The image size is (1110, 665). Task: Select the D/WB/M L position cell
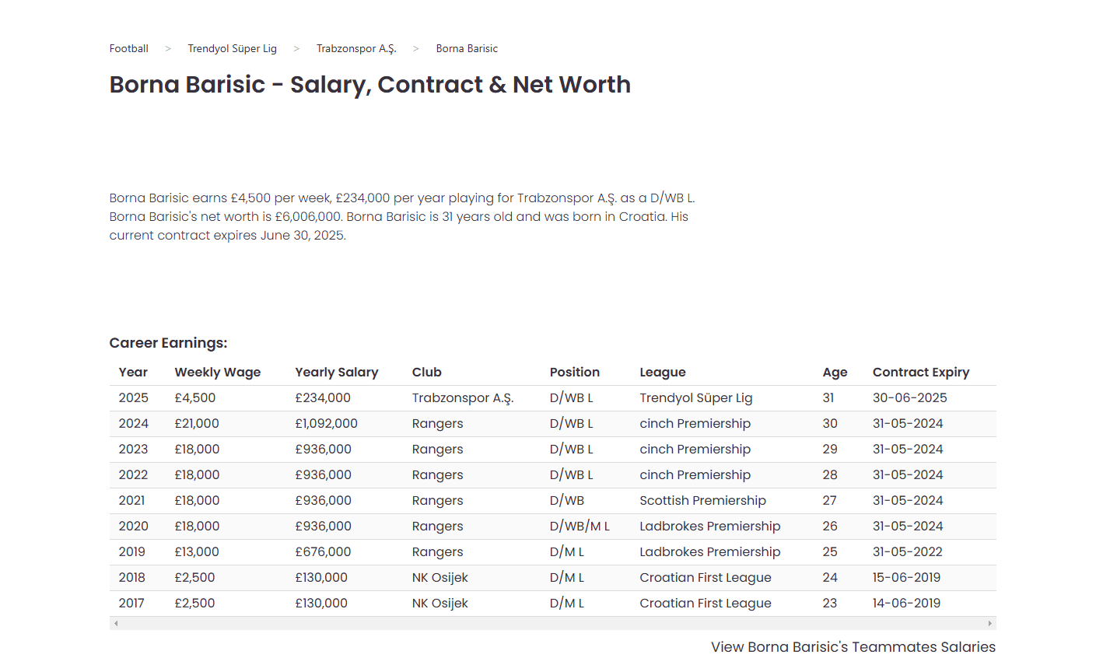coord(580,527)
